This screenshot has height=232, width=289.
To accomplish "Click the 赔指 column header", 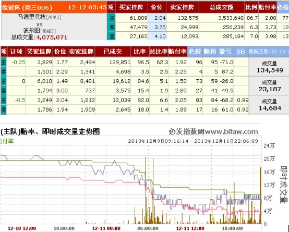I will 210,52.
